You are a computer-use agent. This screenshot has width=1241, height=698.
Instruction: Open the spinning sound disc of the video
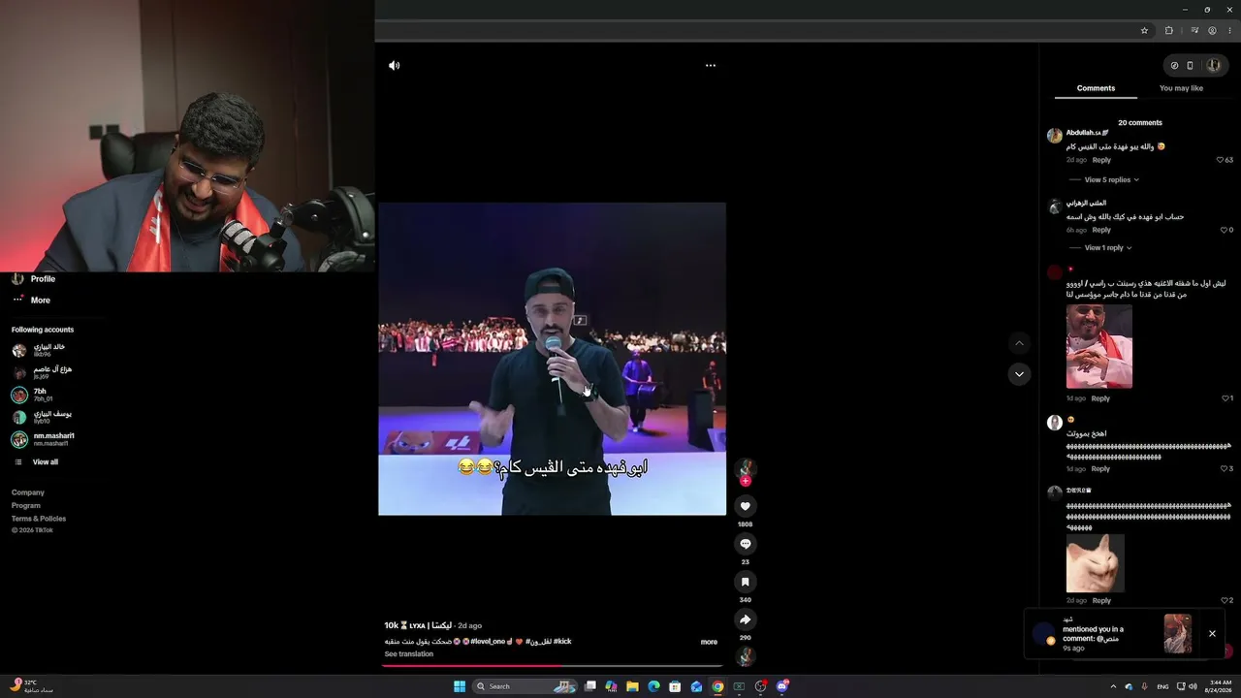[x=745, y=656]
